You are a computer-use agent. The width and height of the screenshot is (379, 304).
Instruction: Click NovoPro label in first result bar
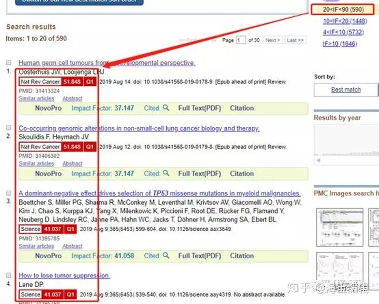point(48,108)
